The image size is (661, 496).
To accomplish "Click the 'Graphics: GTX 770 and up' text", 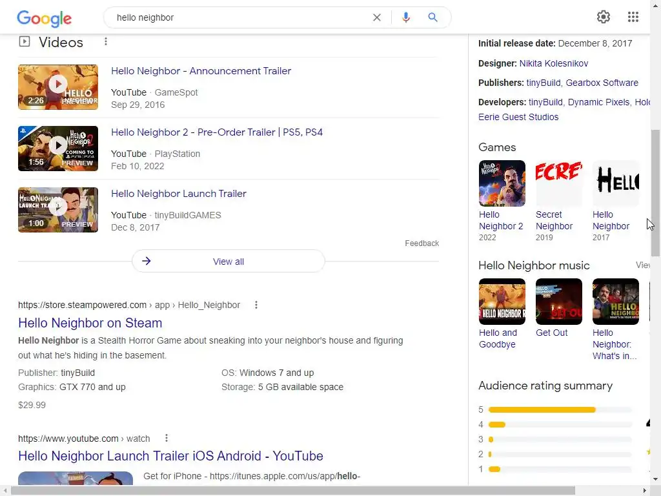I will (72, 387).
